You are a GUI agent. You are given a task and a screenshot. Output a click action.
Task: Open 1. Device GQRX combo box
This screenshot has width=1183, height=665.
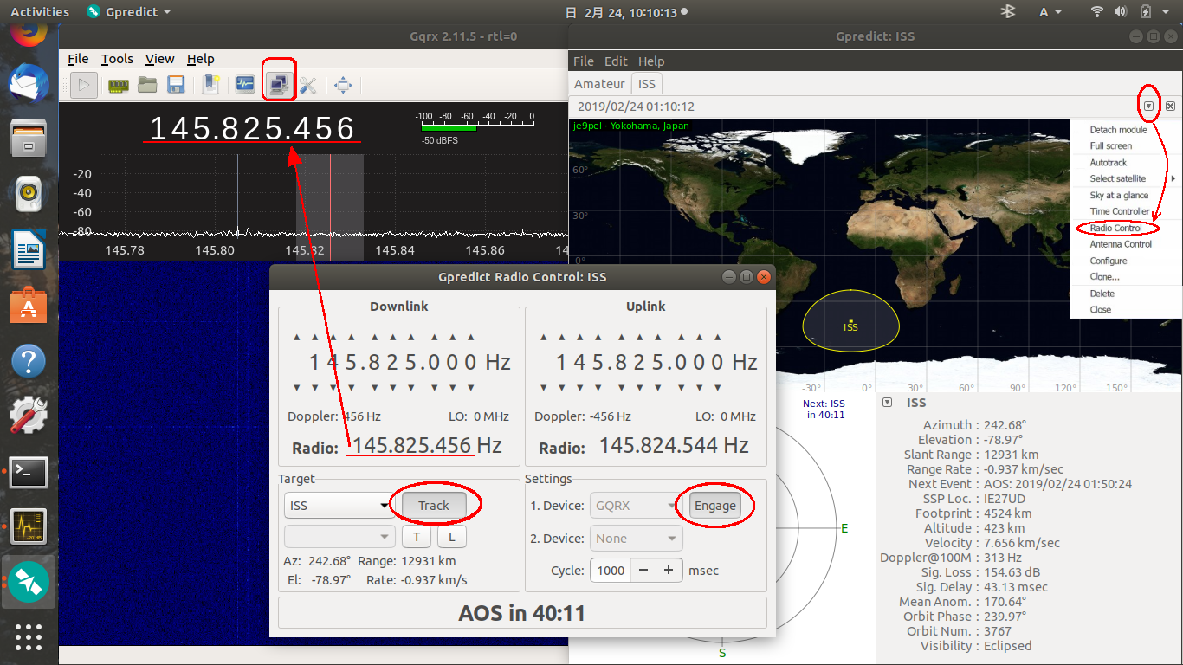coord(637,506)
